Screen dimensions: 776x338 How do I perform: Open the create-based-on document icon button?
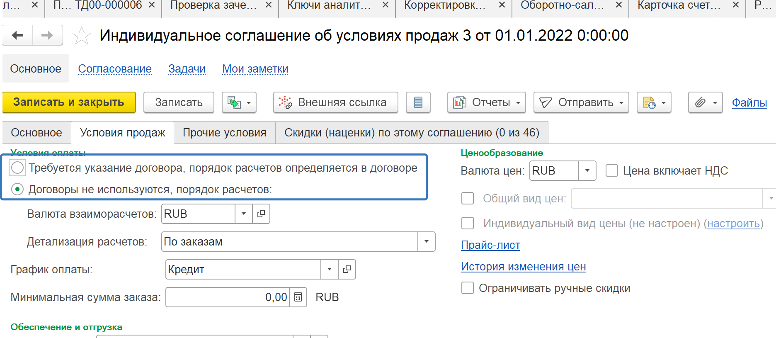pyautogui.click(x=239, y=102)
